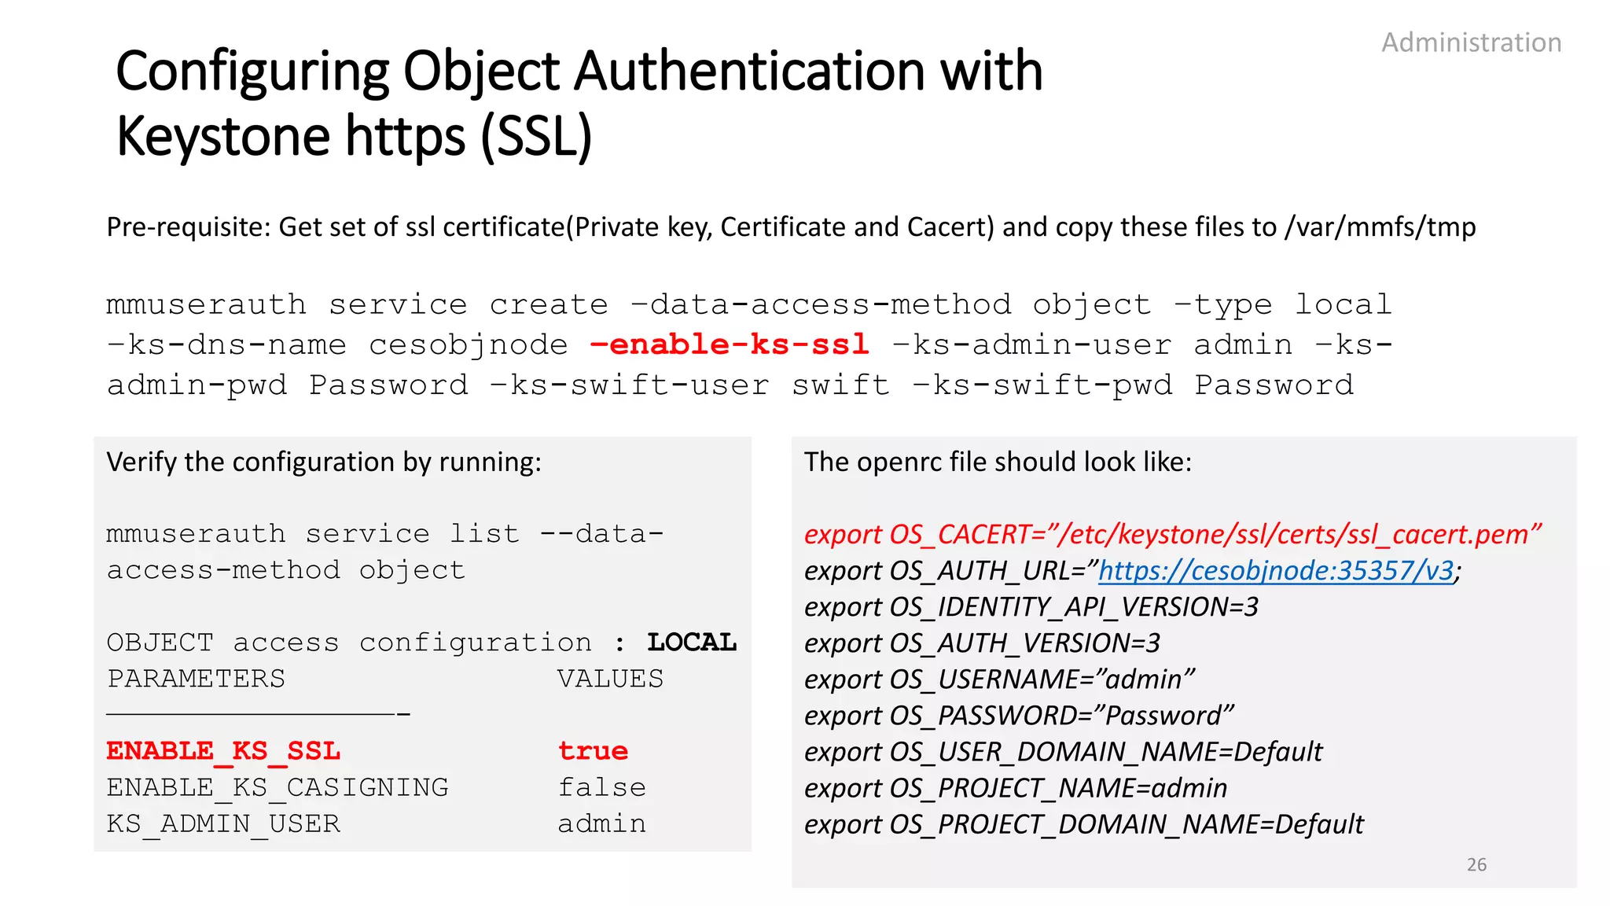Select the 'export OS_USERNAME="admin"' line
Screen dimensions: 1610x906
[x=999, y=679]
